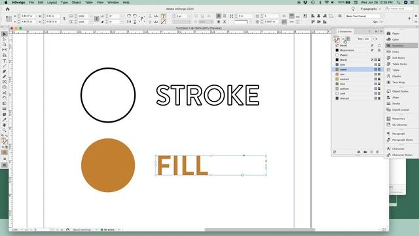Image resolution: width=419 pixels, height=236 pixels.
Task: Choose the Rectangle Frame tool
Action: pos(5,82)
